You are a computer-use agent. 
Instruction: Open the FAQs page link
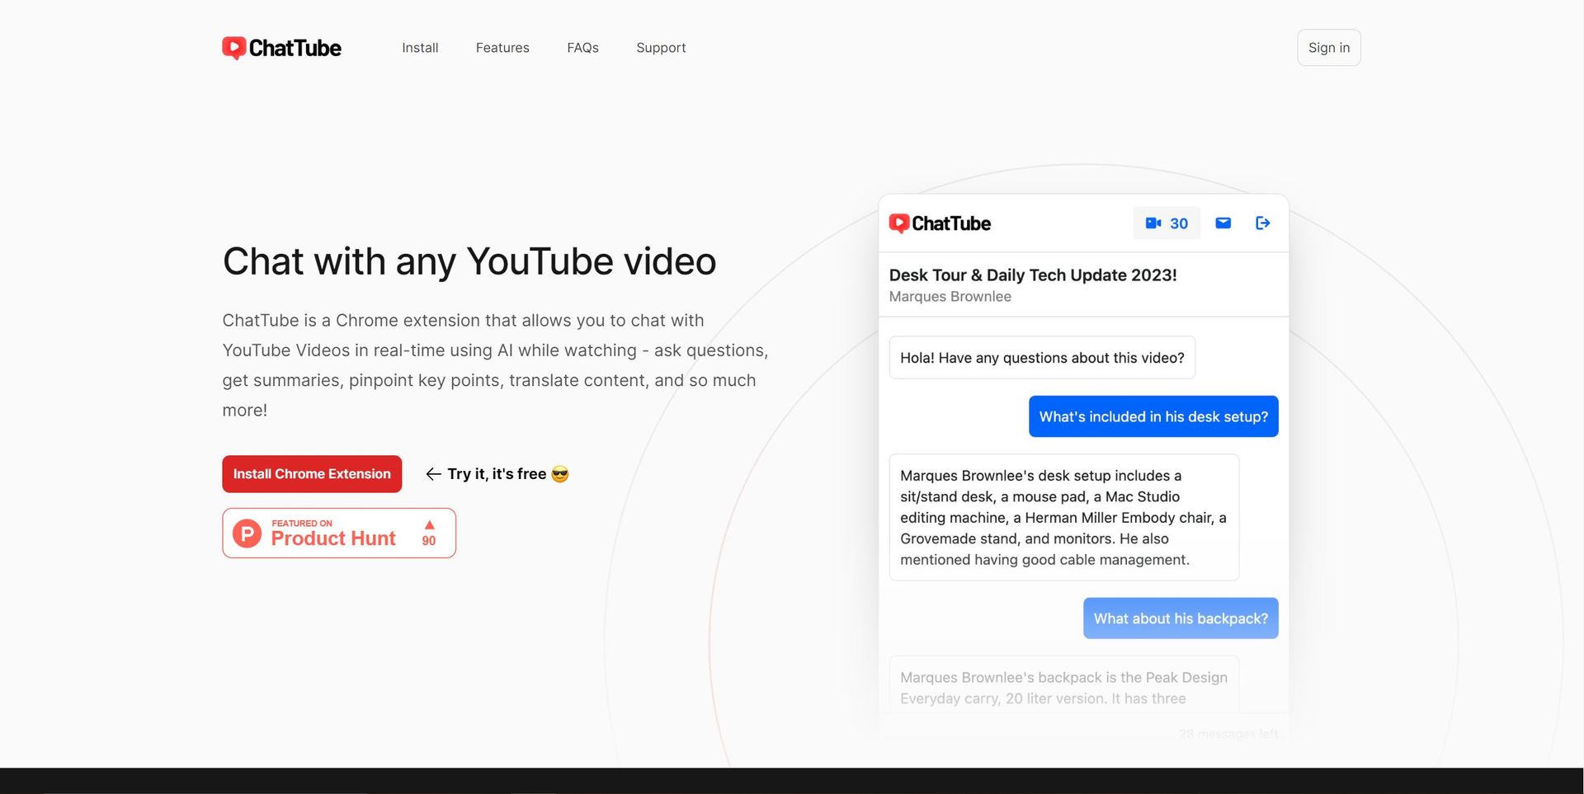582,48
